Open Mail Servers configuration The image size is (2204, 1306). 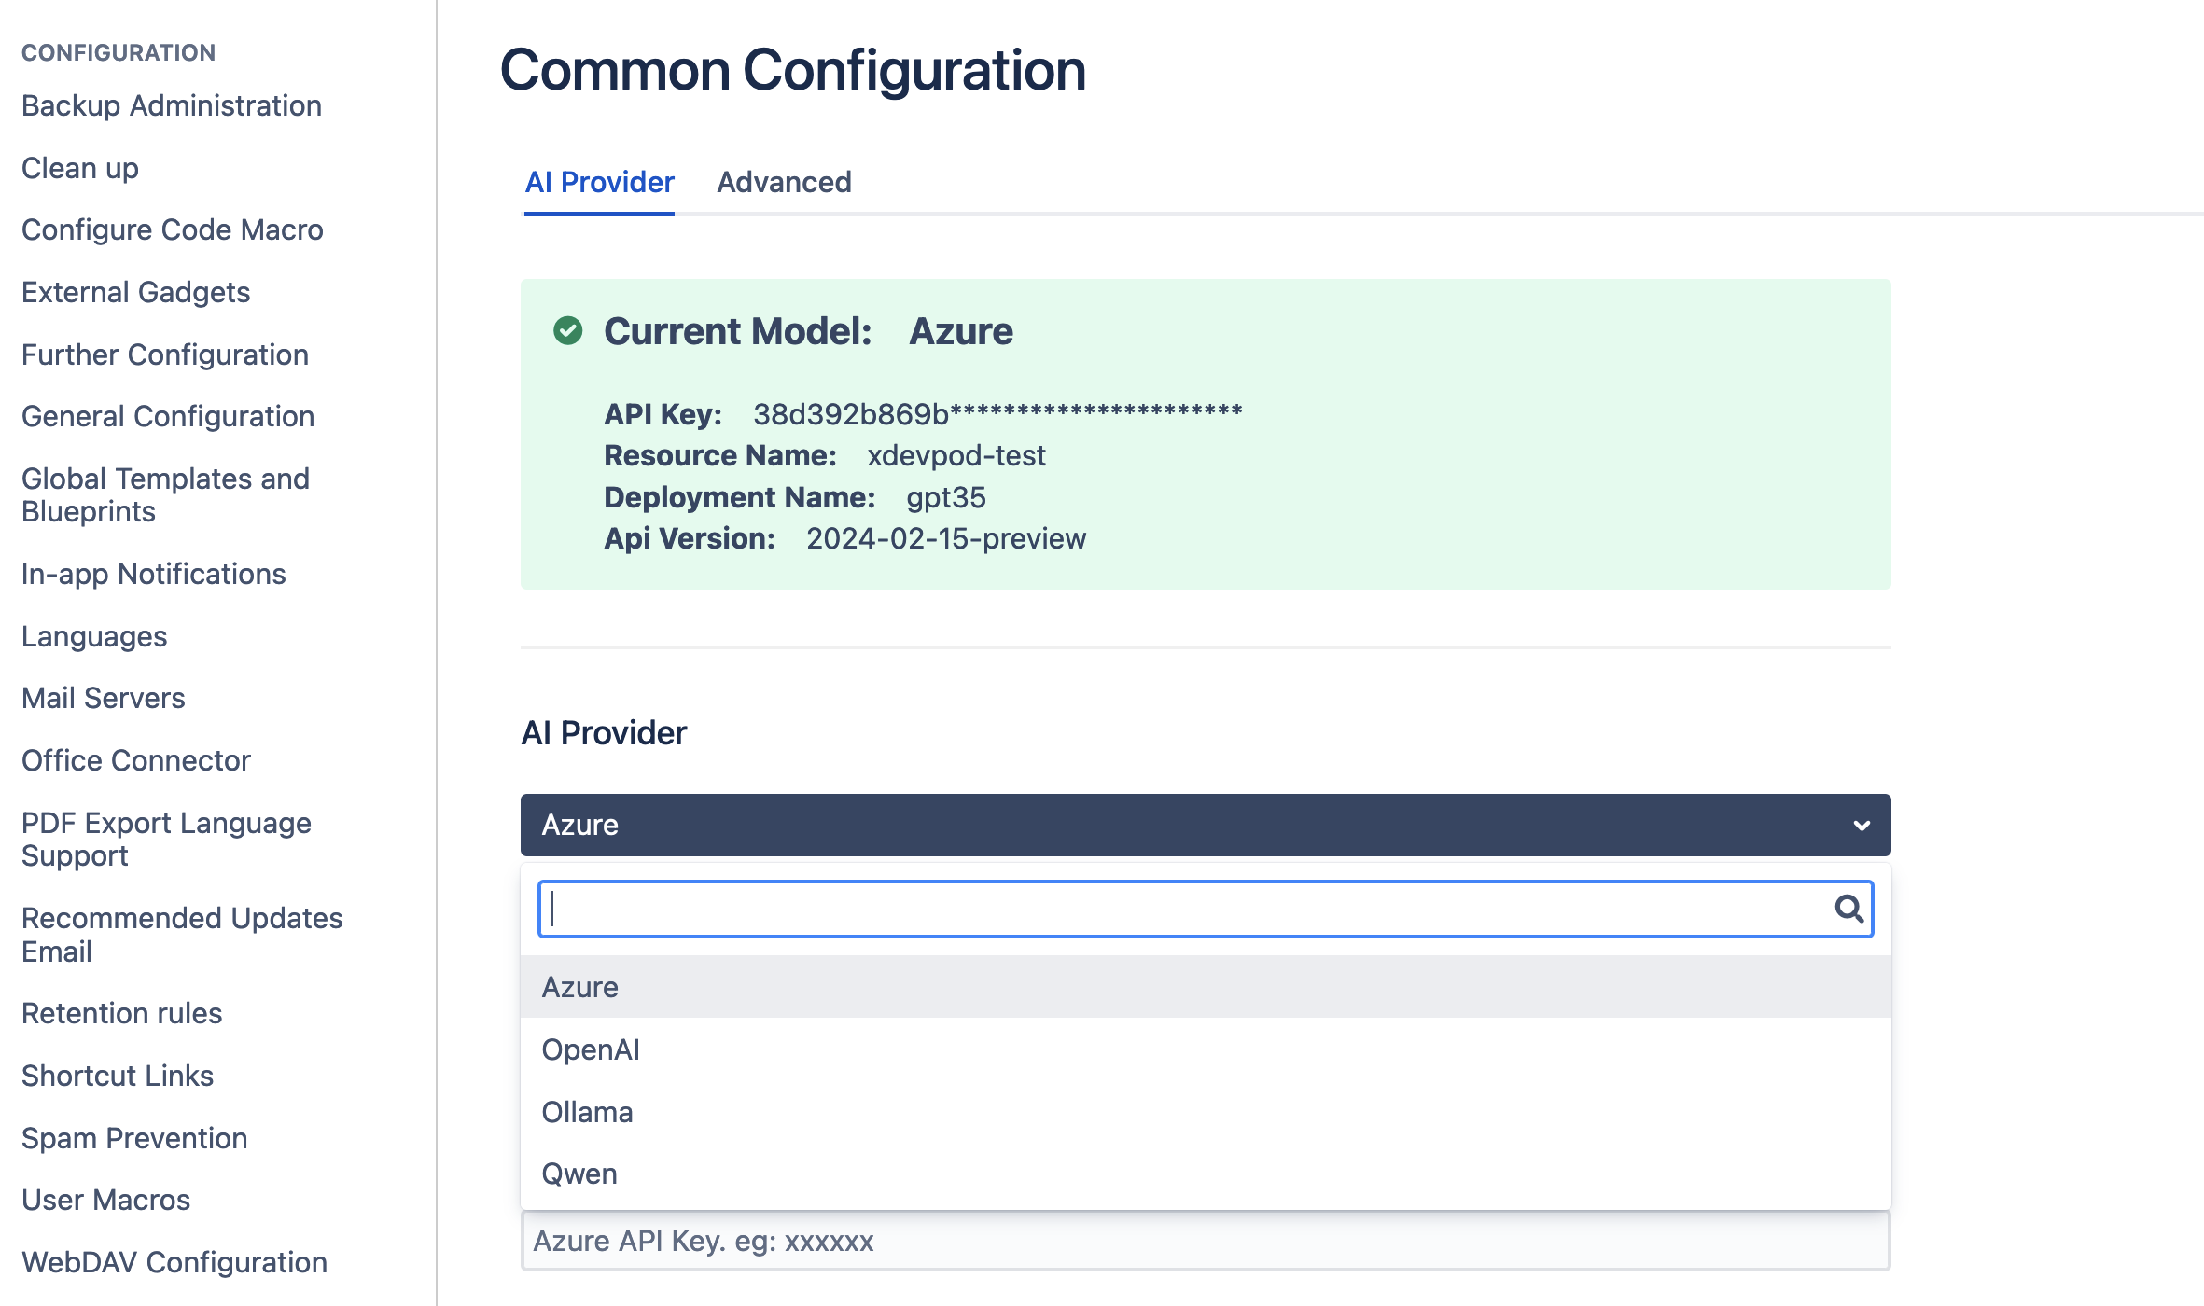click(x=104, y=698)
